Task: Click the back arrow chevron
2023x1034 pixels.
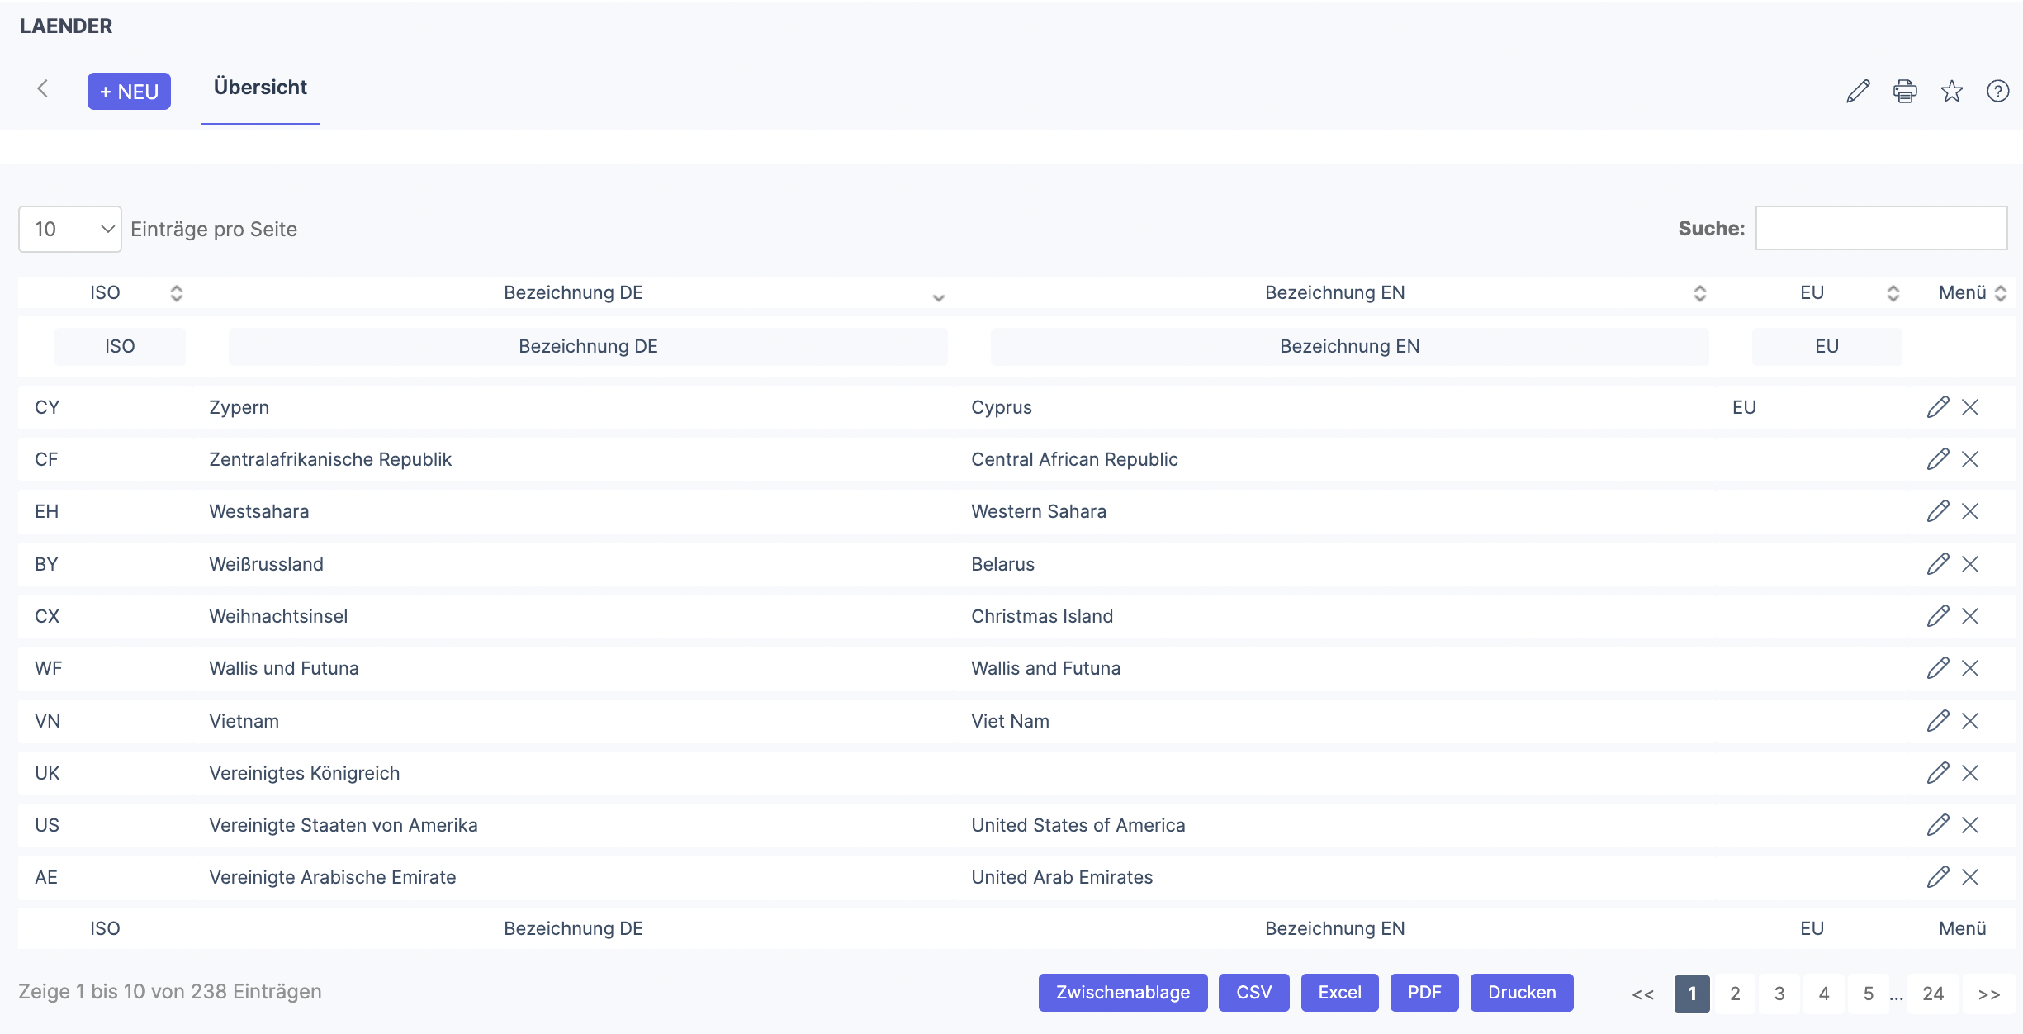Action: point(43,89)
